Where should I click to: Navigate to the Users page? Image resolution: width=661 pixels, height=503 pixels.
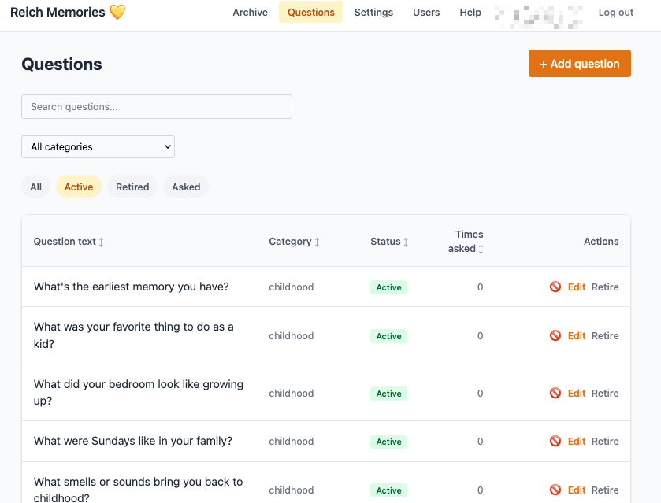click(426, 13)
